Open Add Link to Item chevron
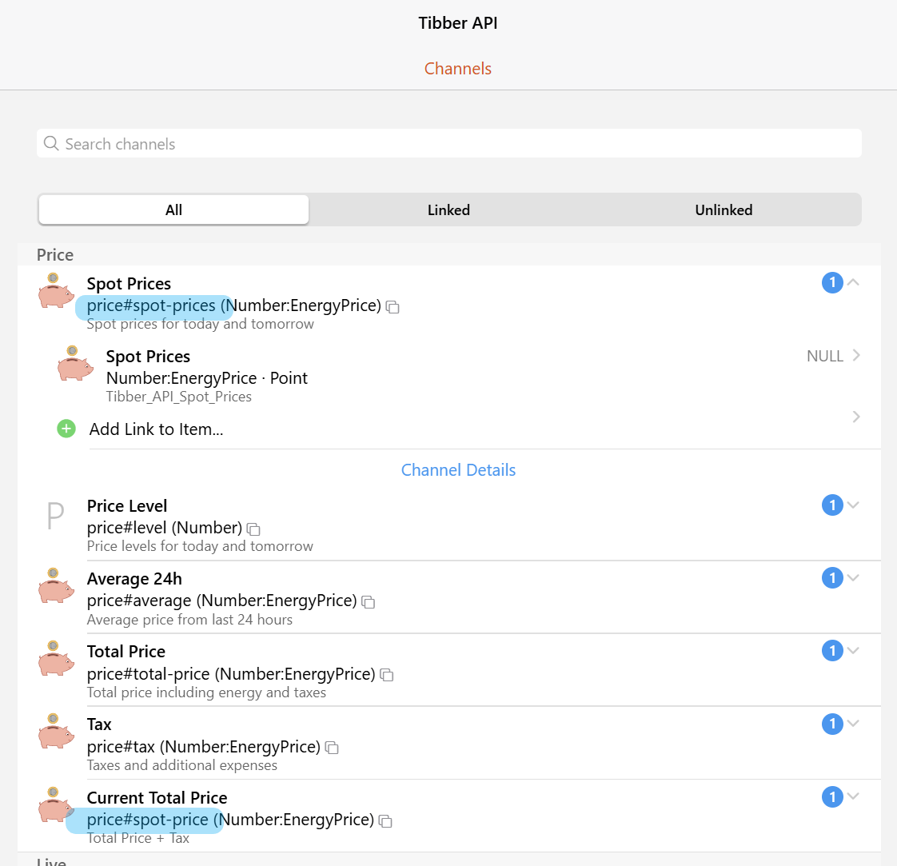 pos(856,417)
